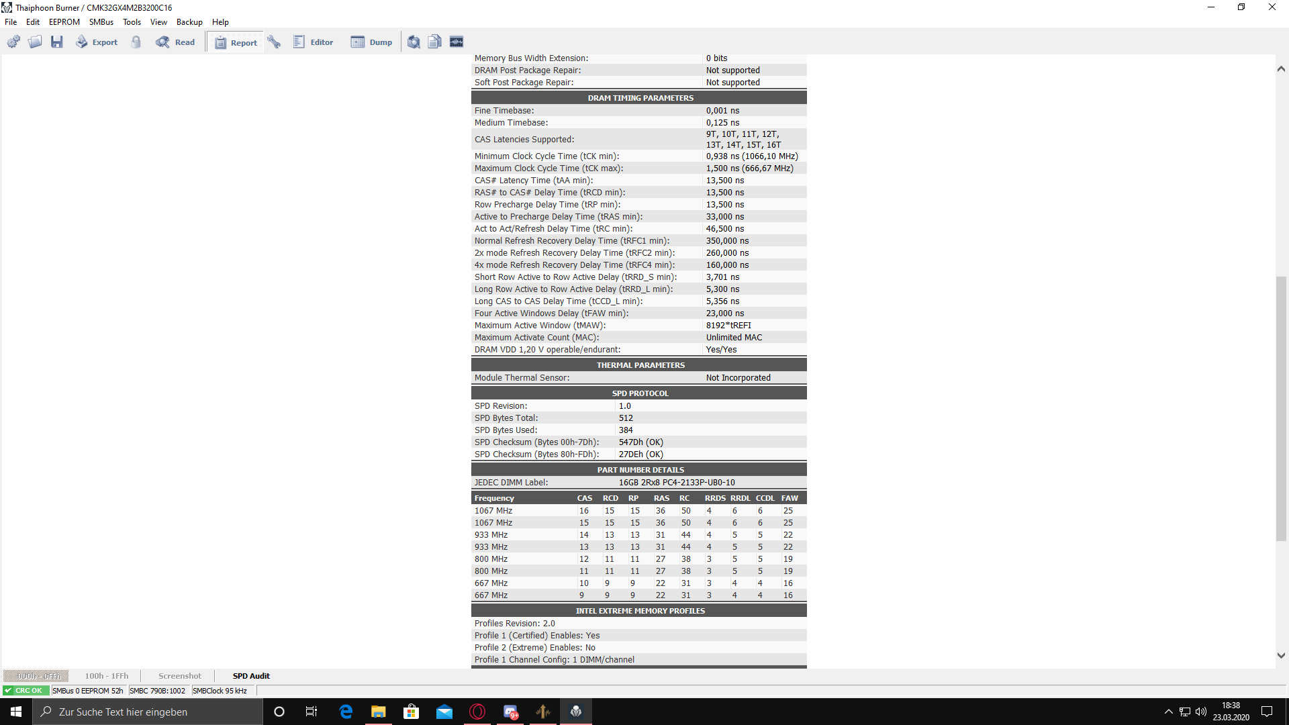Click the Read SPD button
Image resolution: width=1289 pixels, height=725 pixels.
pyautogui.click(x=175, y=42)
